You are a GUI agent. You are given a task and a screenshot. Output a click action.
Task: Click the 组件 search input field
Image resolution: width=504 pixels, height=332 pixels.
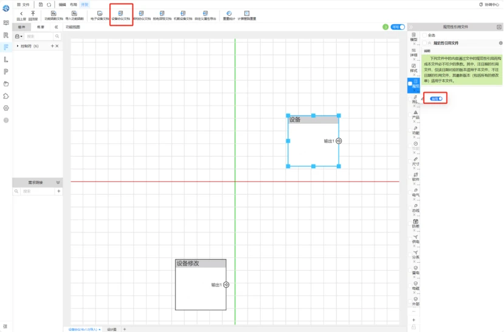pyautogui.click(x=39, y=36)
